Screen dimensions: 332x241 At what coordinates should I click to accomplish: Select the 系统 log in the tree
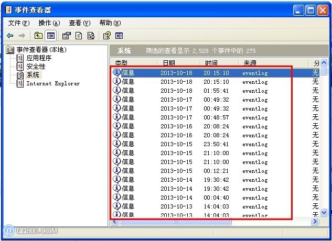click(x=33, y=75)
